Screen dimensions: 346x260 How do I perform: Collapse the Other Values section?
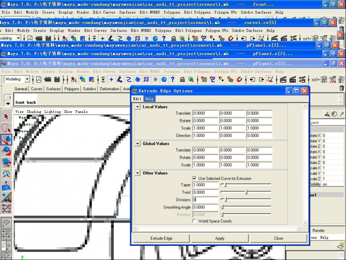tap(138, 173)
